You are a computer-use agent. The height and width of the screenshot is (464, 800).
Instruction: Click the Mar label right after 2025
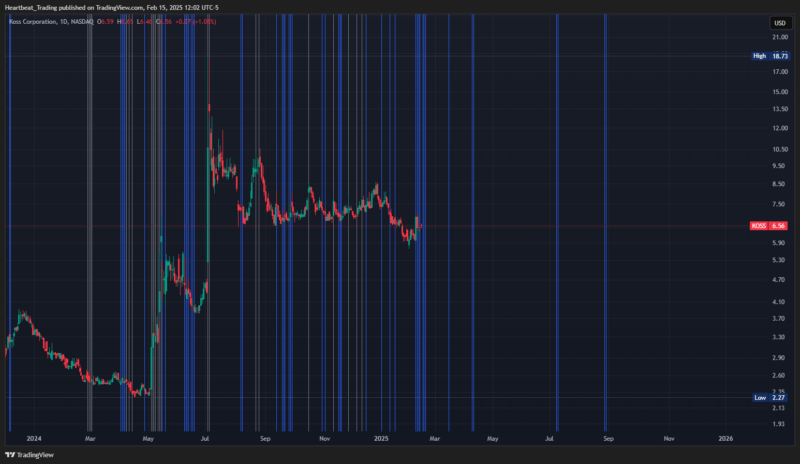pyautogui.click(x=435, y=439)
